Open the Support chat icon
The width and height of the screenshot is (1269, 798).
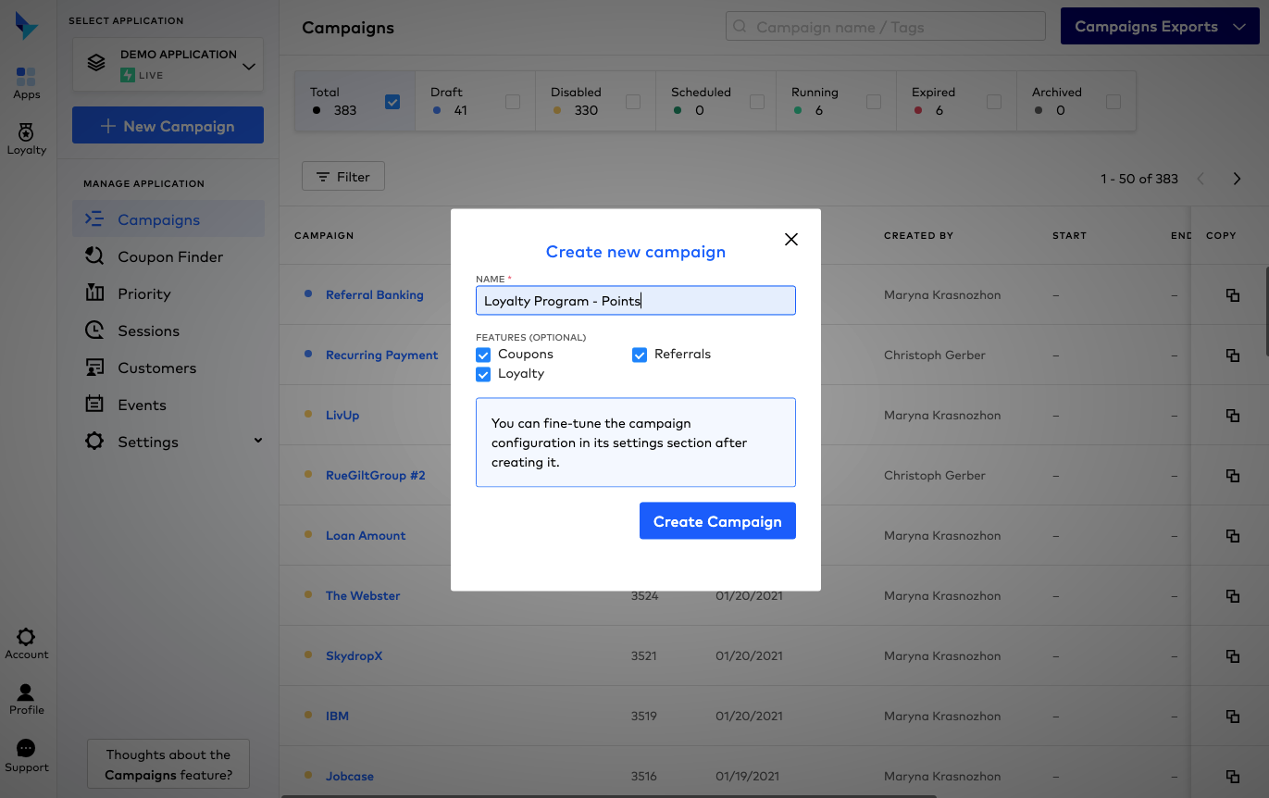[26, 749]
